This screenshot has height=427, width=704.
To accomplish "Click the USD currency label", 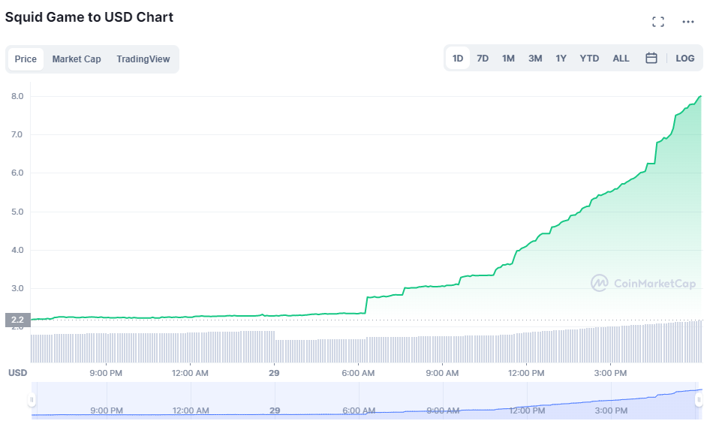I will 17,373.
